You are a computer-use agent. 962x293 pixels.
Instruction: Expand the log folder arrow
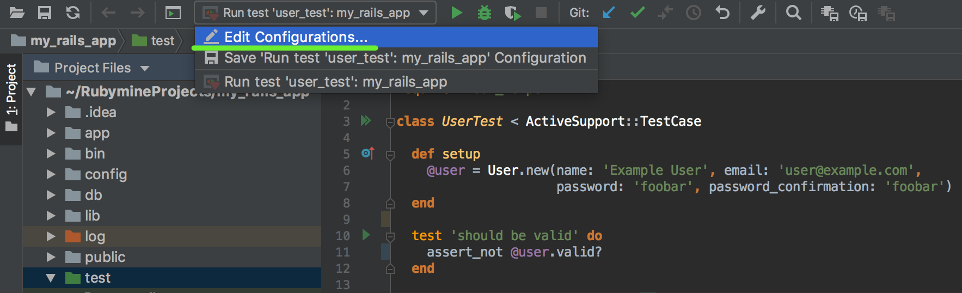(x=51, y=236)
